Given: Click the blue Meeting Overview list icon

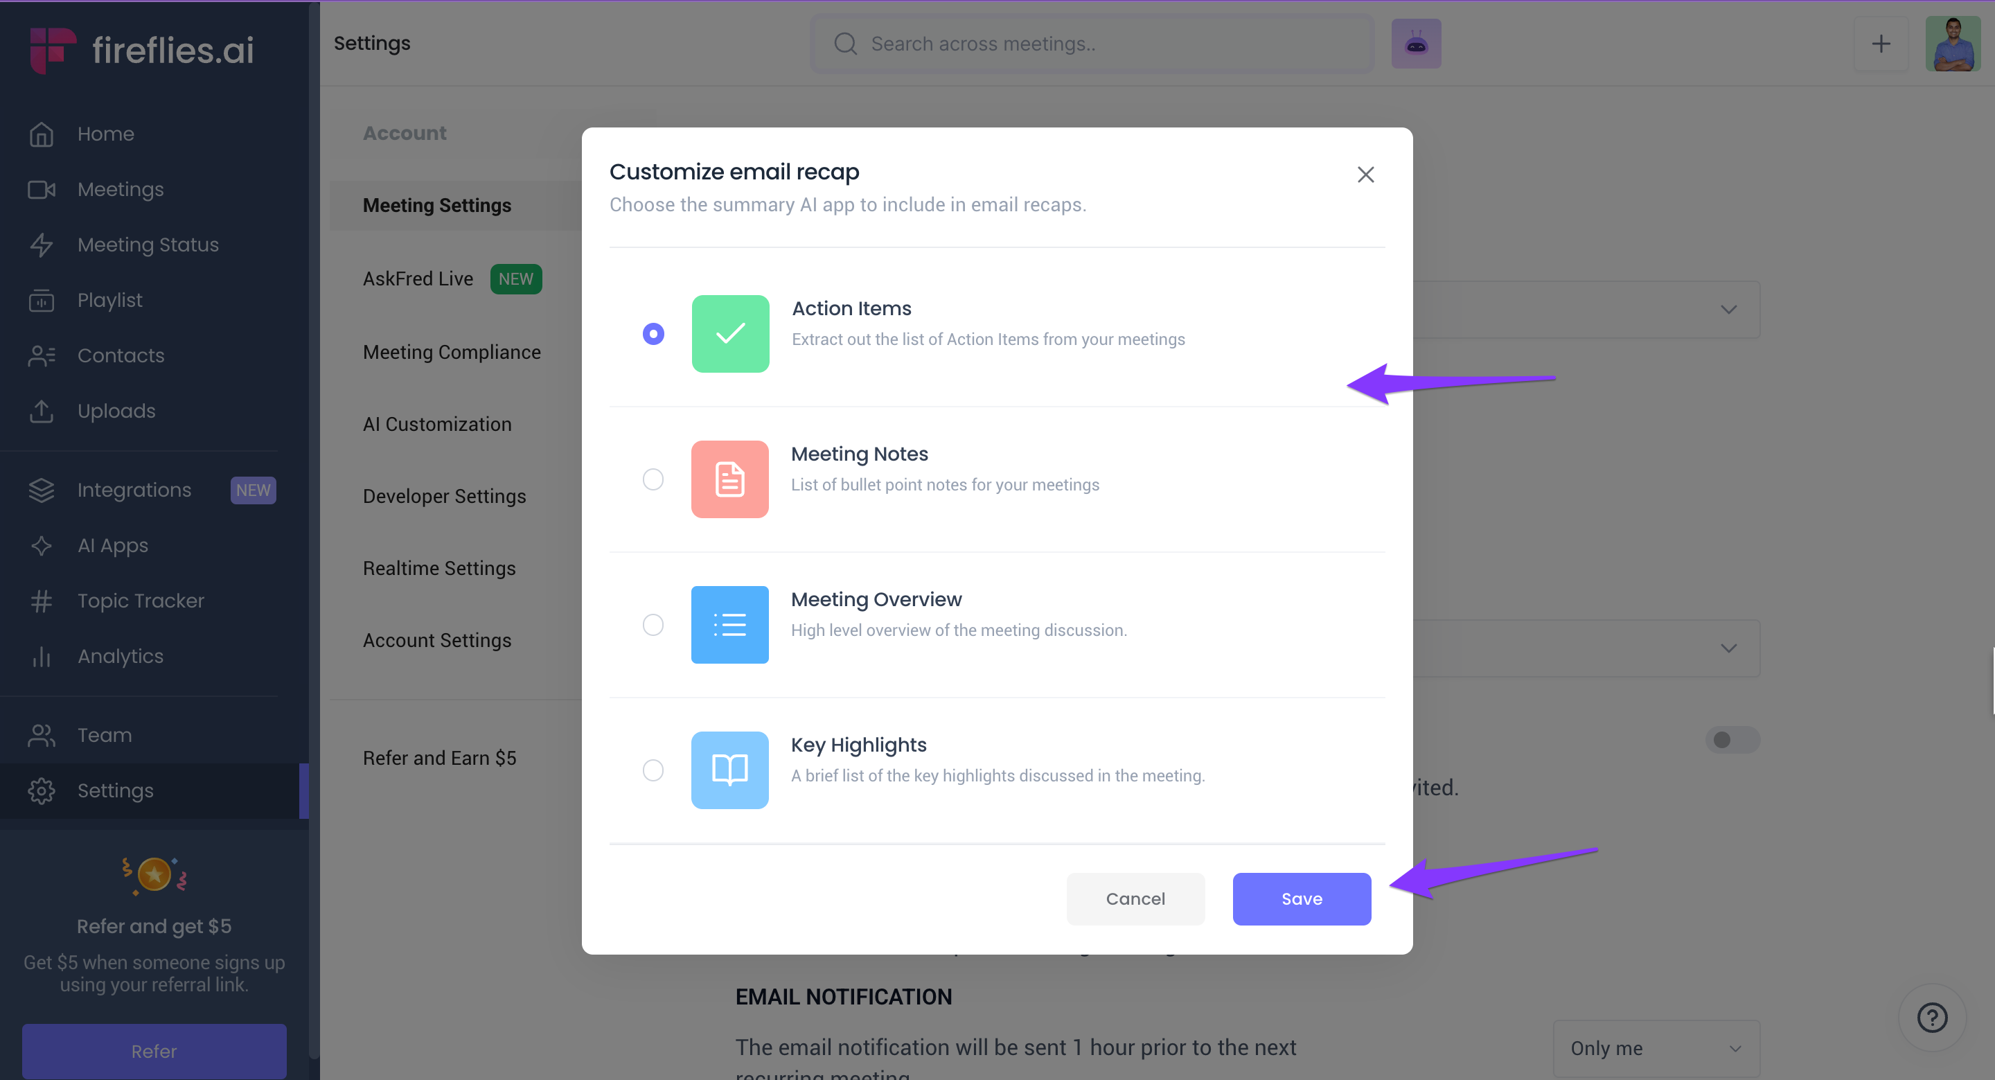Looking at the screenshot, I should (729, 624).
